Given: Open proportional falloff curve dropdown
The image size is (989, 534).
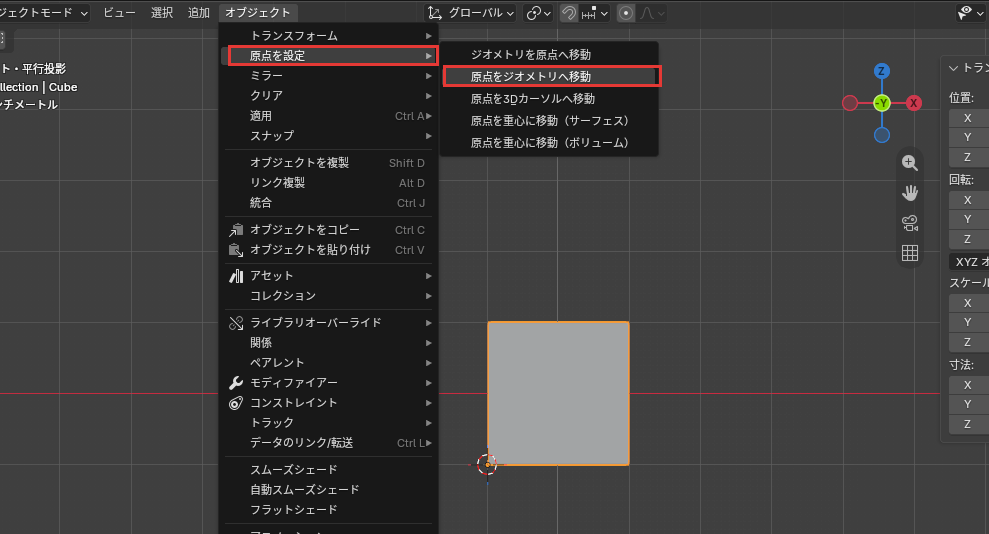Looking at the screenshot, I should 651,13.
